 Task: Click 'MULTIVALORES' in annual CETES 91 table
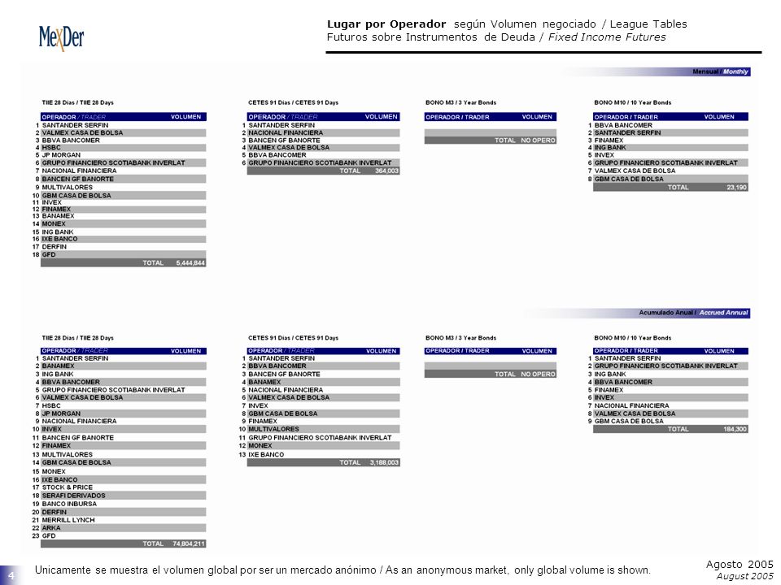click(x=273, y=429)
